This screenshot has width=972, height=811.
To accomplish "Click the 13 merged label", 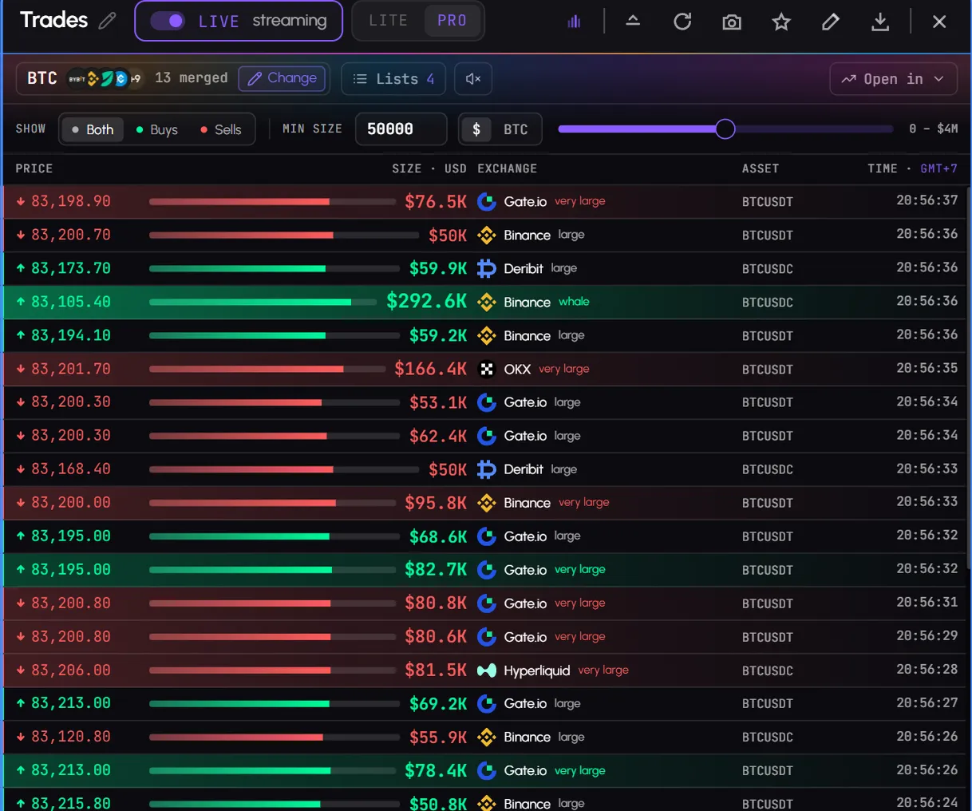I will (192, 78).
